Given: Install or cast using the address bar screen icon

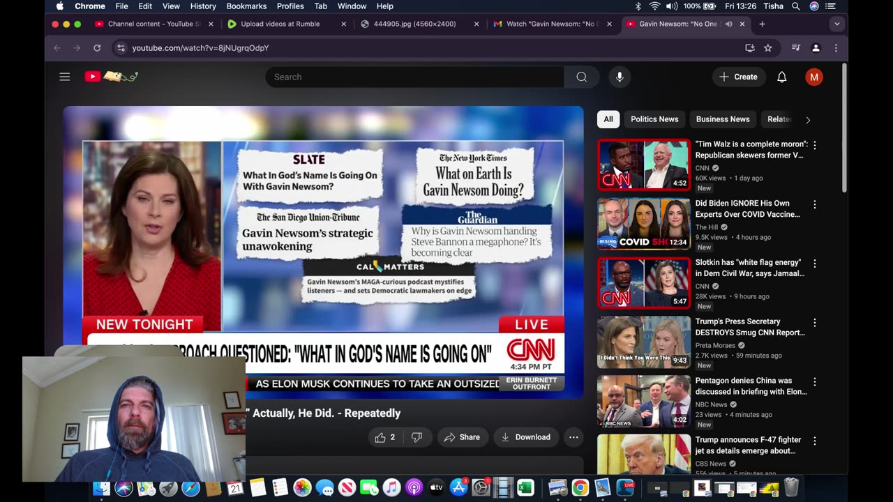Looking at the screenshot, I should coord(750,48).
